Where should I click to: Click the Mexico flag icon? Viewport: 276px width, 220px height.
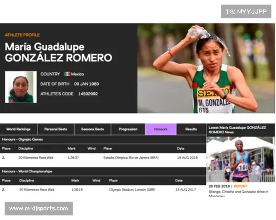click(x=67, y=74)
